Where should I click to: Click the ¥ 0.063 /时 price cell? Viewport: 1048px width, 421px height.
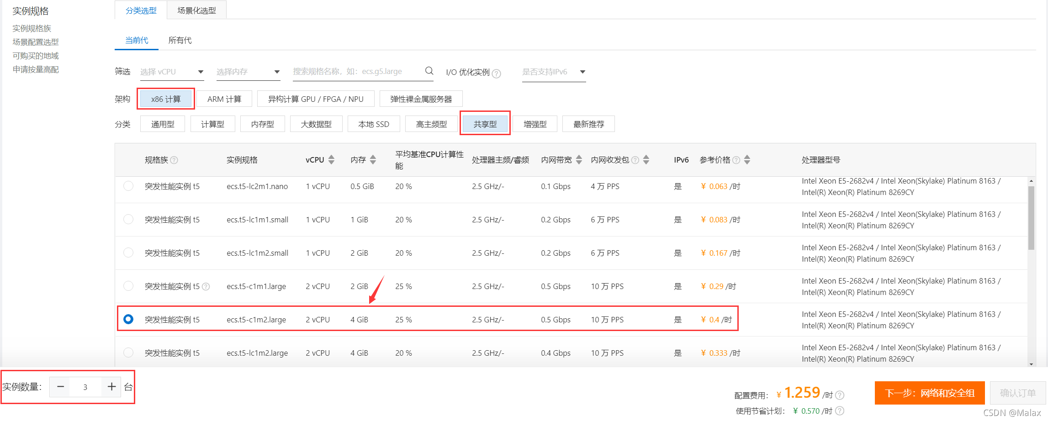720,186
